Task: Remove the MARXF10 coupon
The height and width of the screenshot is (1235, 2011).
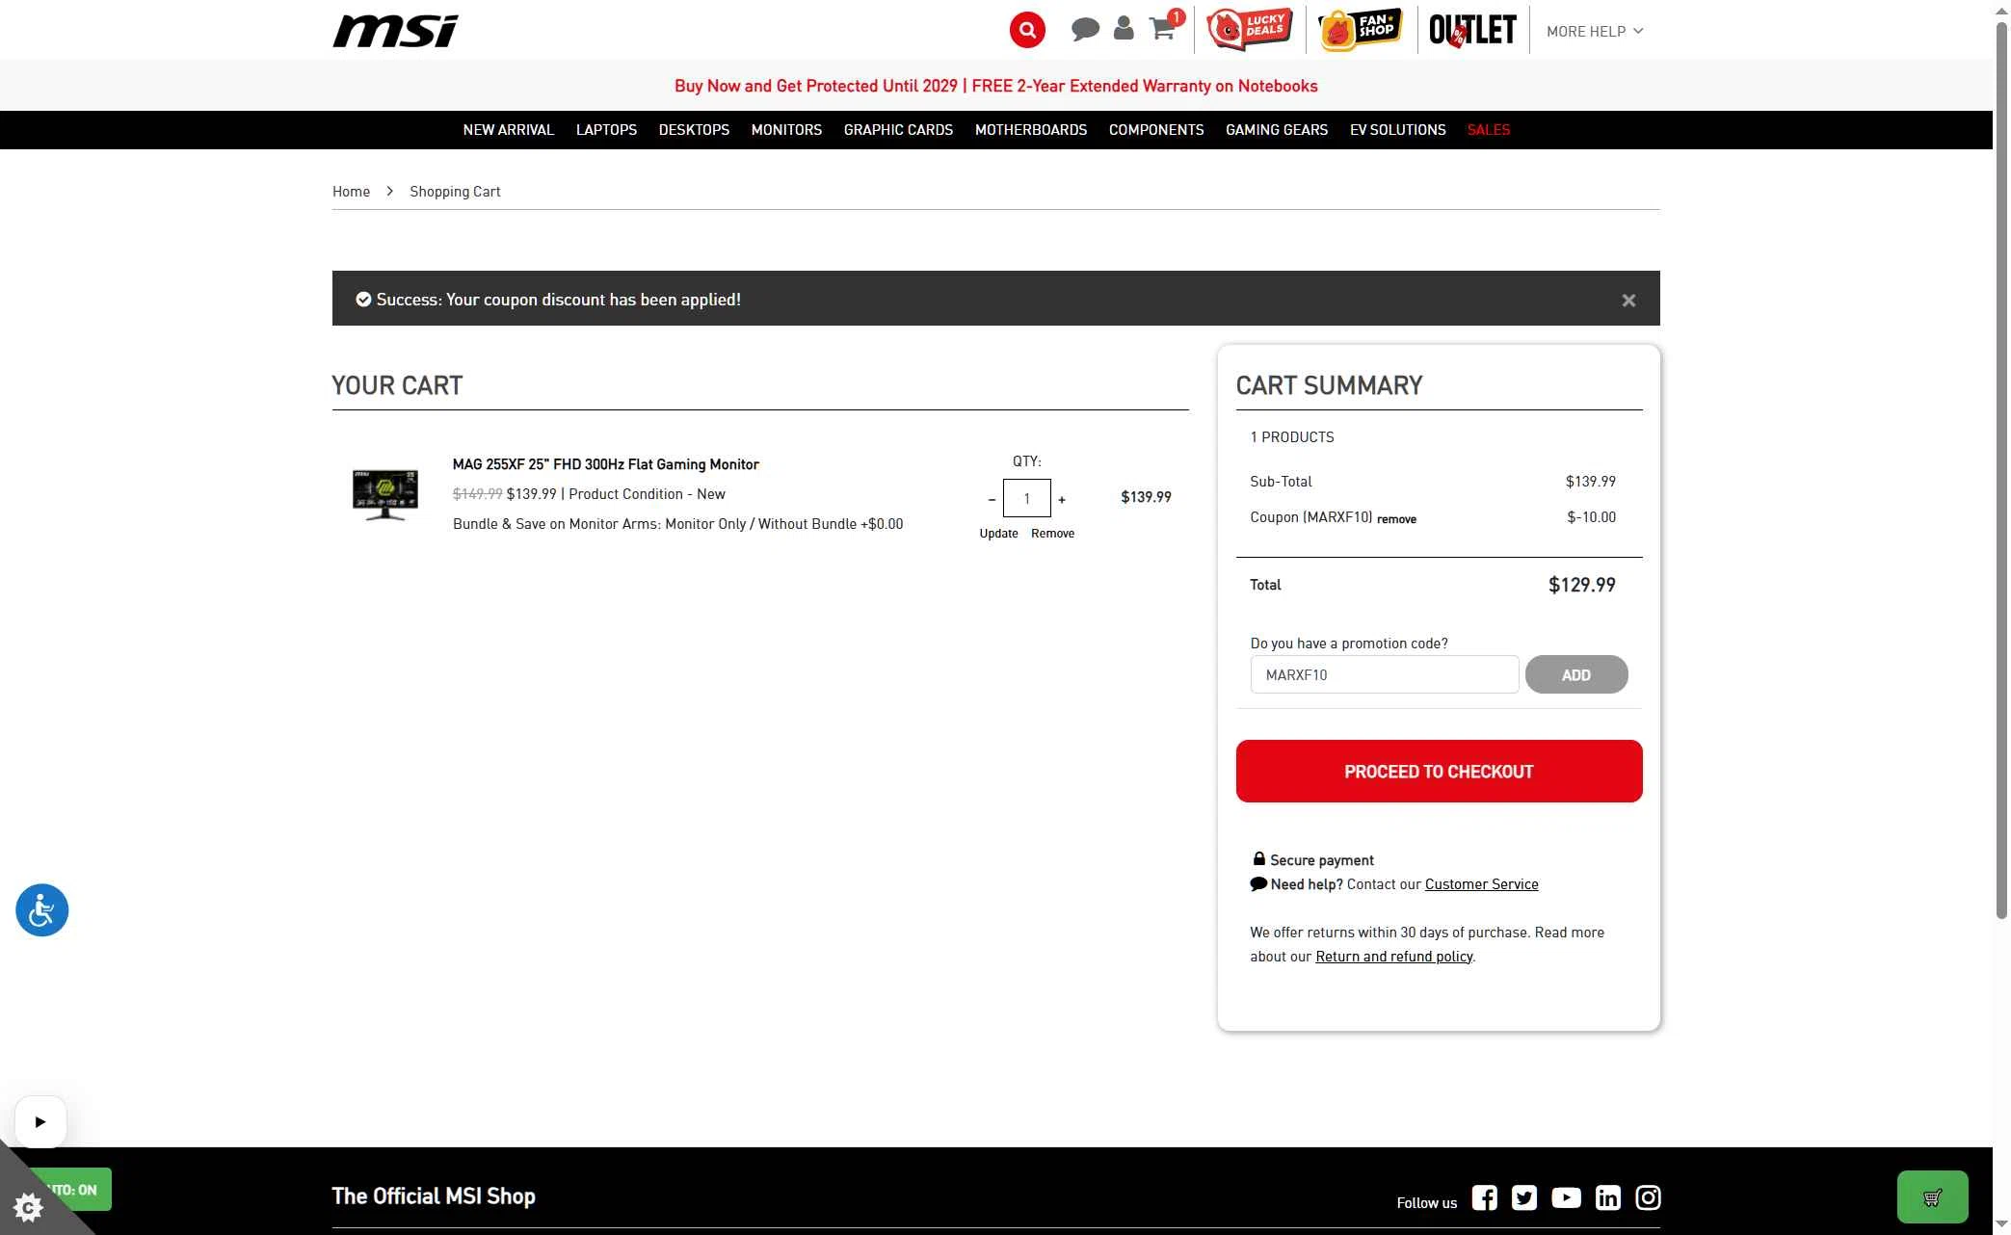Action: [x=1396, y=519]
